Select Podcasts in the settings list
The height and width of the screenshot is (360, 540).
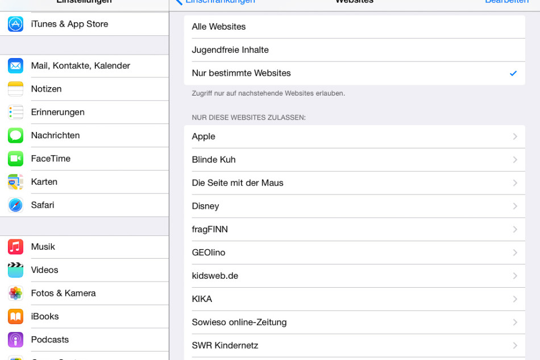click(x=84, y=340)
